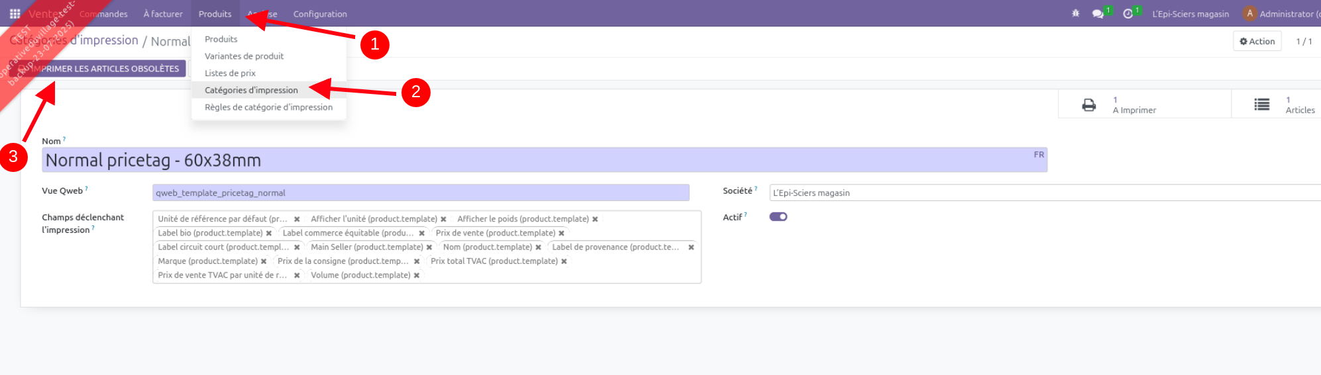Toggle the Actif switch
Image resolution: width=1321 pixels, height=375 pixels.
(x=778, y=217)
